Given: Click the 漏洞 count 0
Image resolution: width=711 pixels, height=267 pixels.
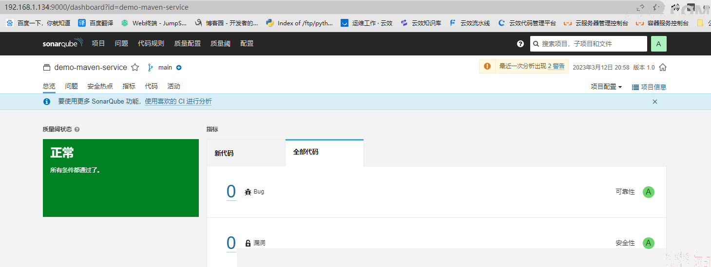Looking at the screenshot, I should coord(231,243).
